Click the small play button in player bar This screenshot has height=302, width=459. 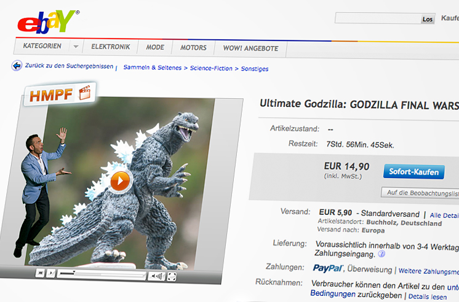[50, 273]
